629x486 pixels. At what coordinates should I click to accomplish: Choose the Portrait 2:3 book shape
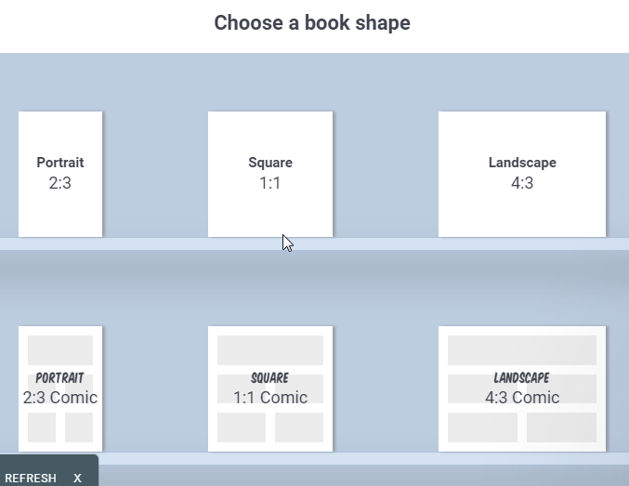(x=60, y=174)
